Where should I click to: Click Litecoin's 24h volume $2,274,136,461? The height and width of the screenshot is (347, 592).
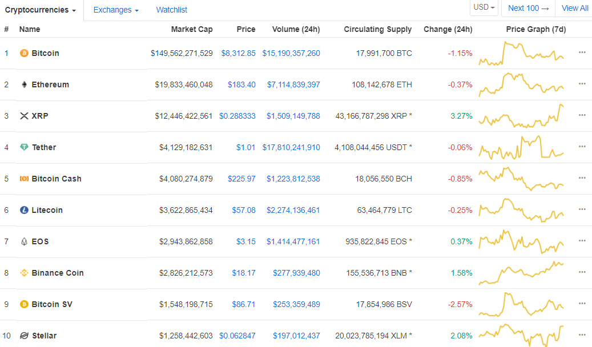pos(293,210)
